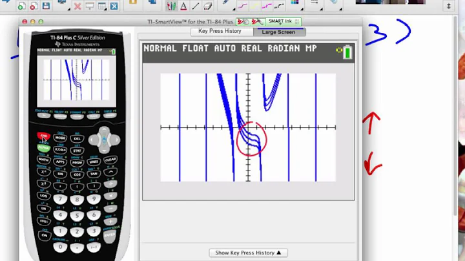
Task: Click the LOG calculator key
Action: click(x=44, y=196)
